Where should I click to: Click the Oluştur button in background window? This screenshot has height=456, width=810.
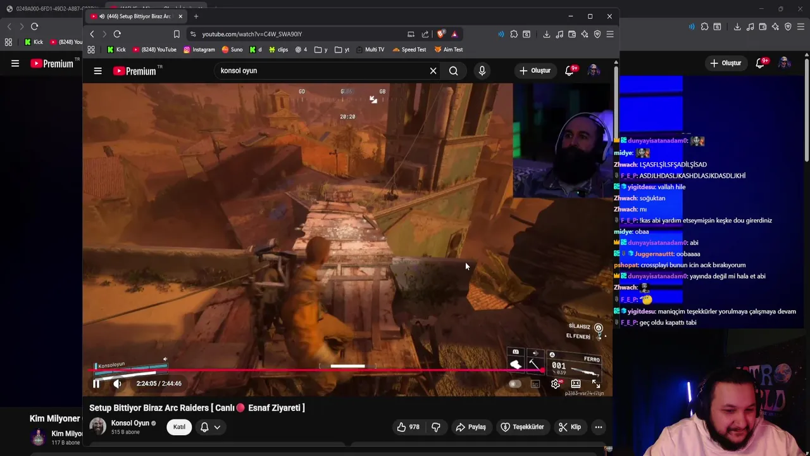pyautogui.click(x=726, y=63)
